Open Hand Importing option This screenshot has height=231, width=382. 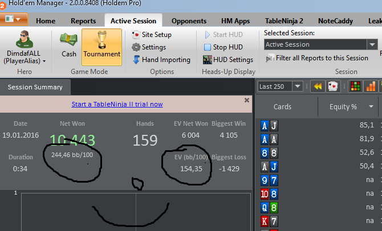pos(161,60)
